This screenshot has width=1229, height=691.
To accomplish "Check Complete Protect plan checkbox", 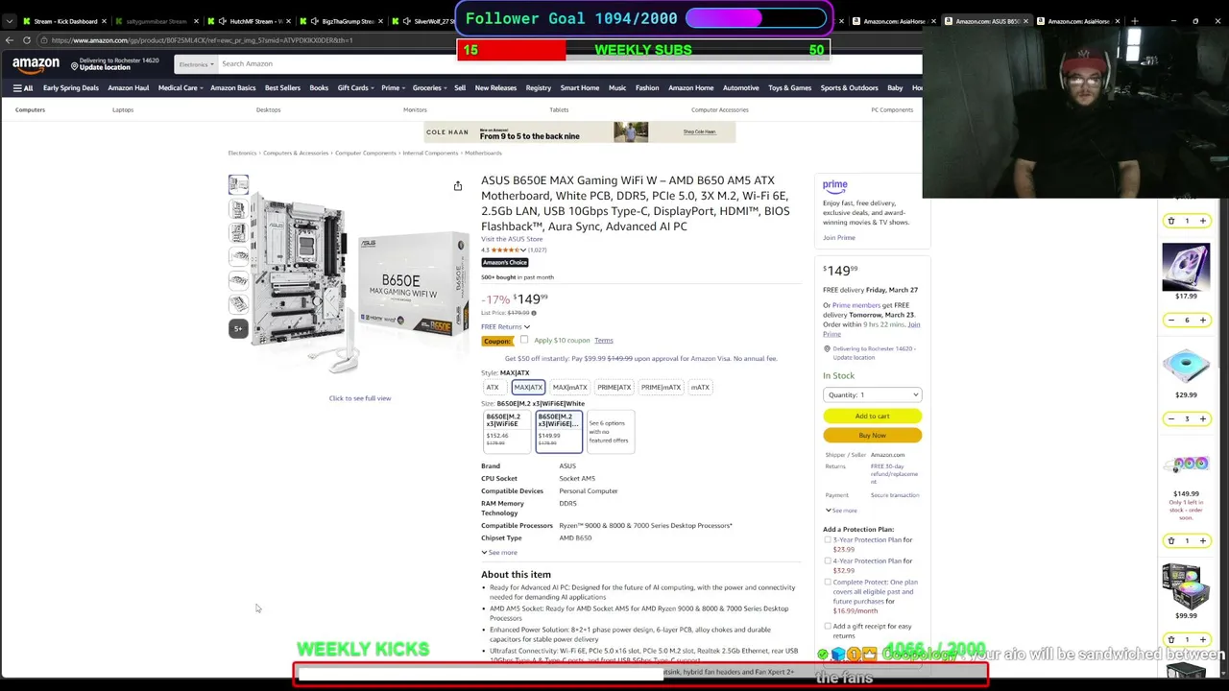I will (828, 583).
